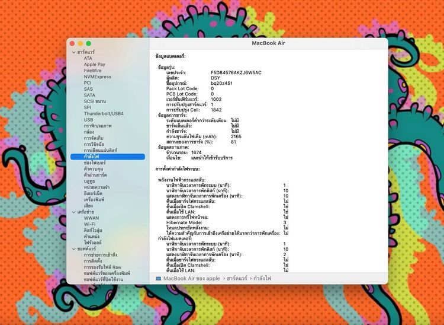Click the condition text แนะนำให้เข้ารับบริการ
This screenshot has width=444, height=325.
[x=212, y=158]
